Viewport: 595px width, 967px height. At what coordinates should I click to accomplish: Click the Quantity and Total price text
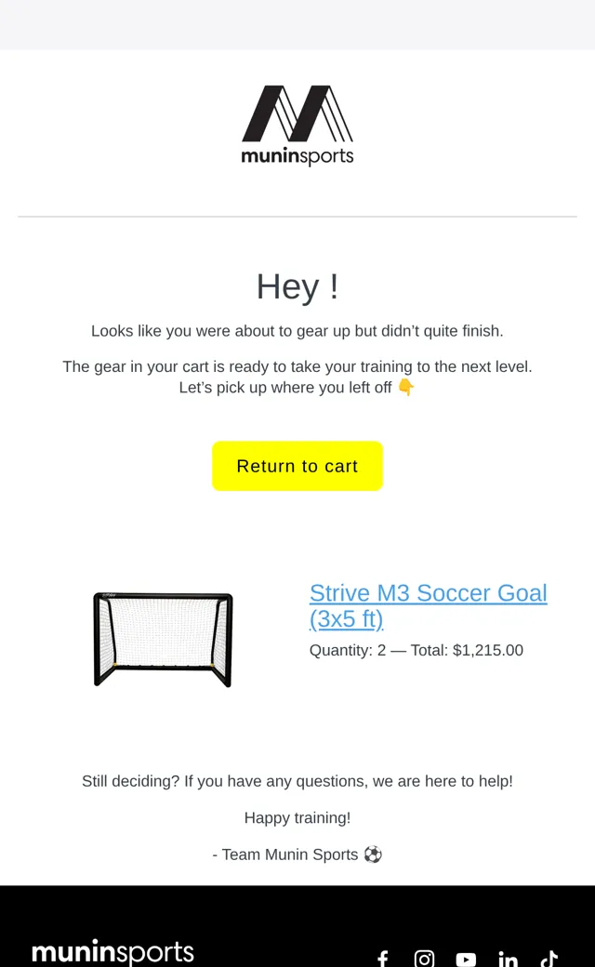pos(416,650)
